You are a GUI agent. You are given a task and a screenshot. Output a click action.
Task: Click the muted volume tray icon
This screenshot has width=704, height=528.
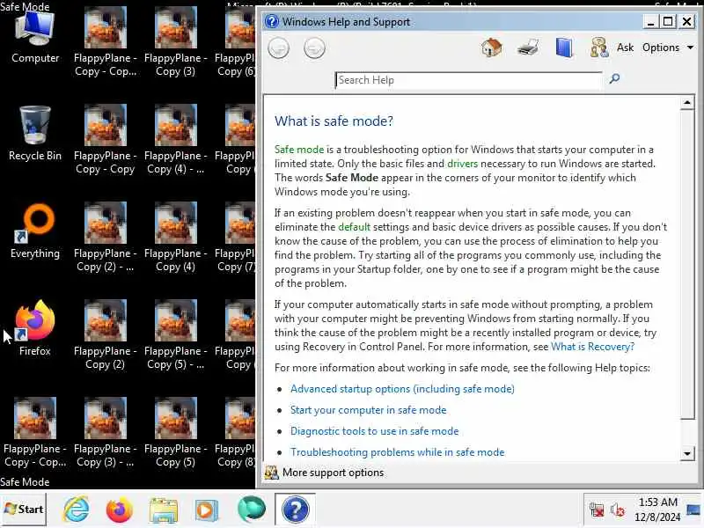(x=618, y=510)
